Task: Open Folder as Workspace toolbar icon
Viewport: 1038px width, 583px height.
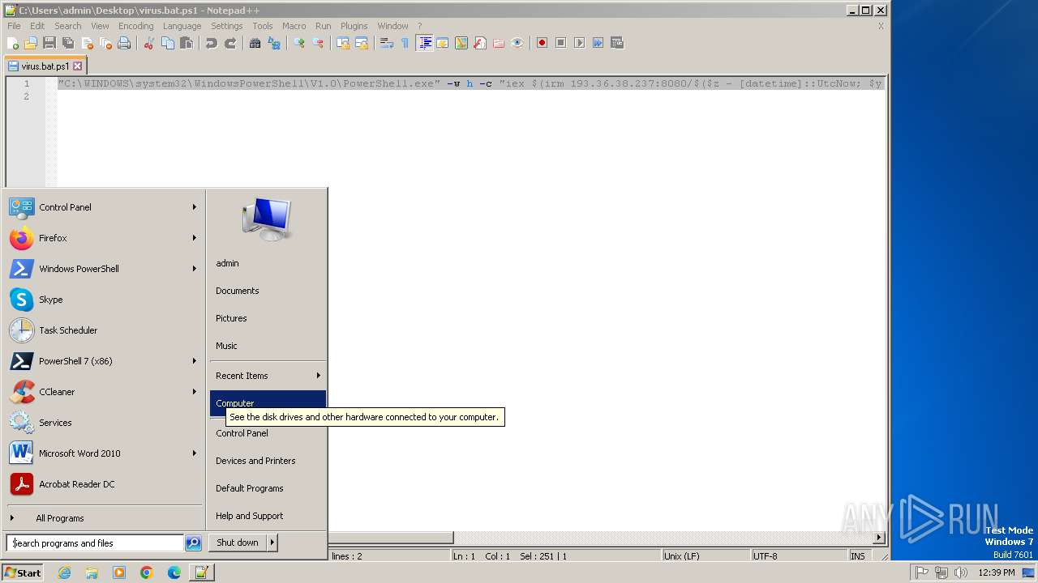Action: 499,43
